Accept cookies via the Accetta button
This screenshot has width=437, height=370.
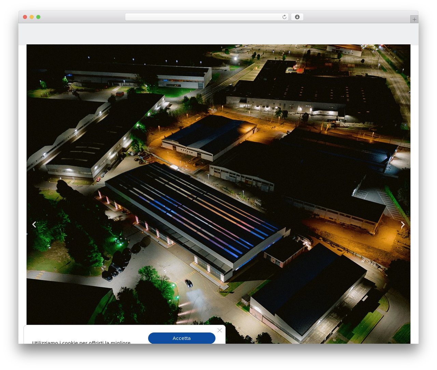click(182, 338)
